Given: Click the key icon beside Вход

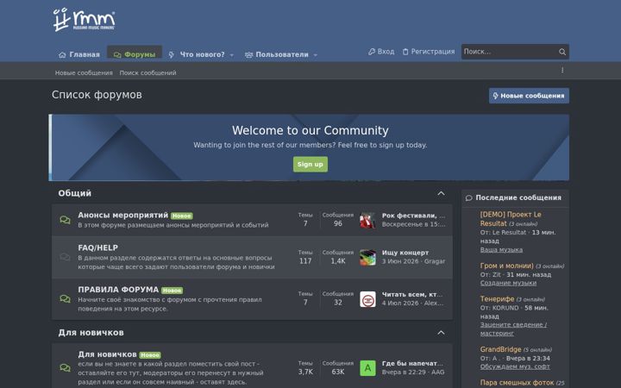Looking at the screenshot, I should coord(372,52).
